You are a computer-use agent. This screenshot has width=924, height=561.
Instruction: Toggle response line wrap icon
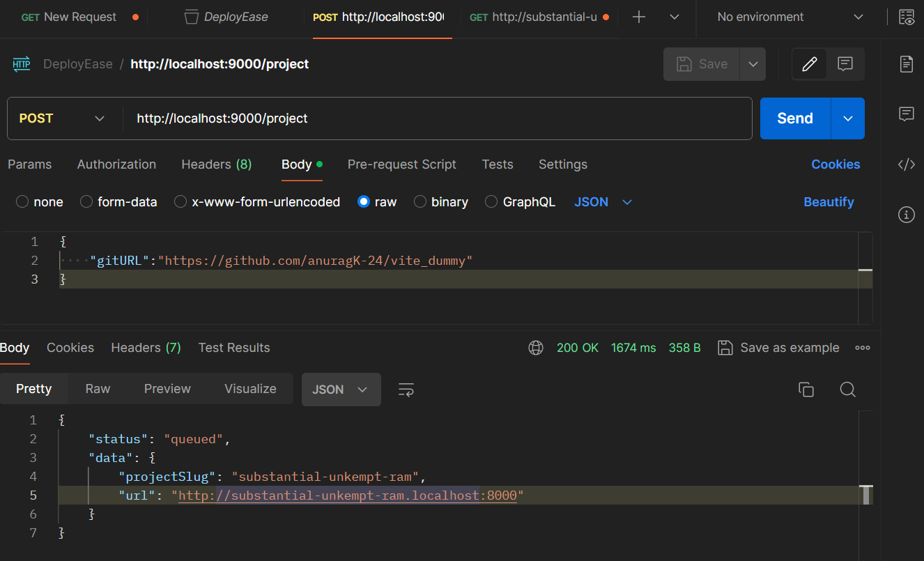(x=406, y=390)
